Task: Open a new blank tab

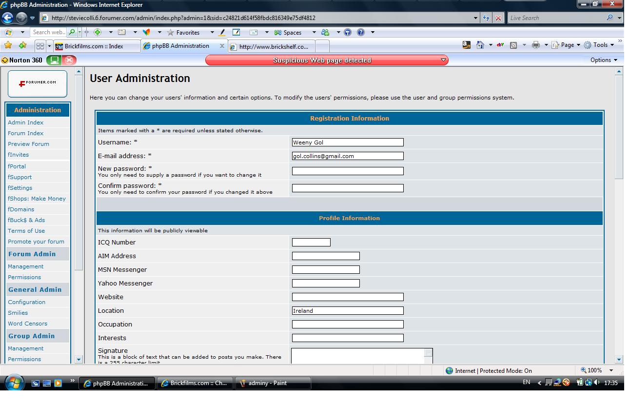Action: 323,46
